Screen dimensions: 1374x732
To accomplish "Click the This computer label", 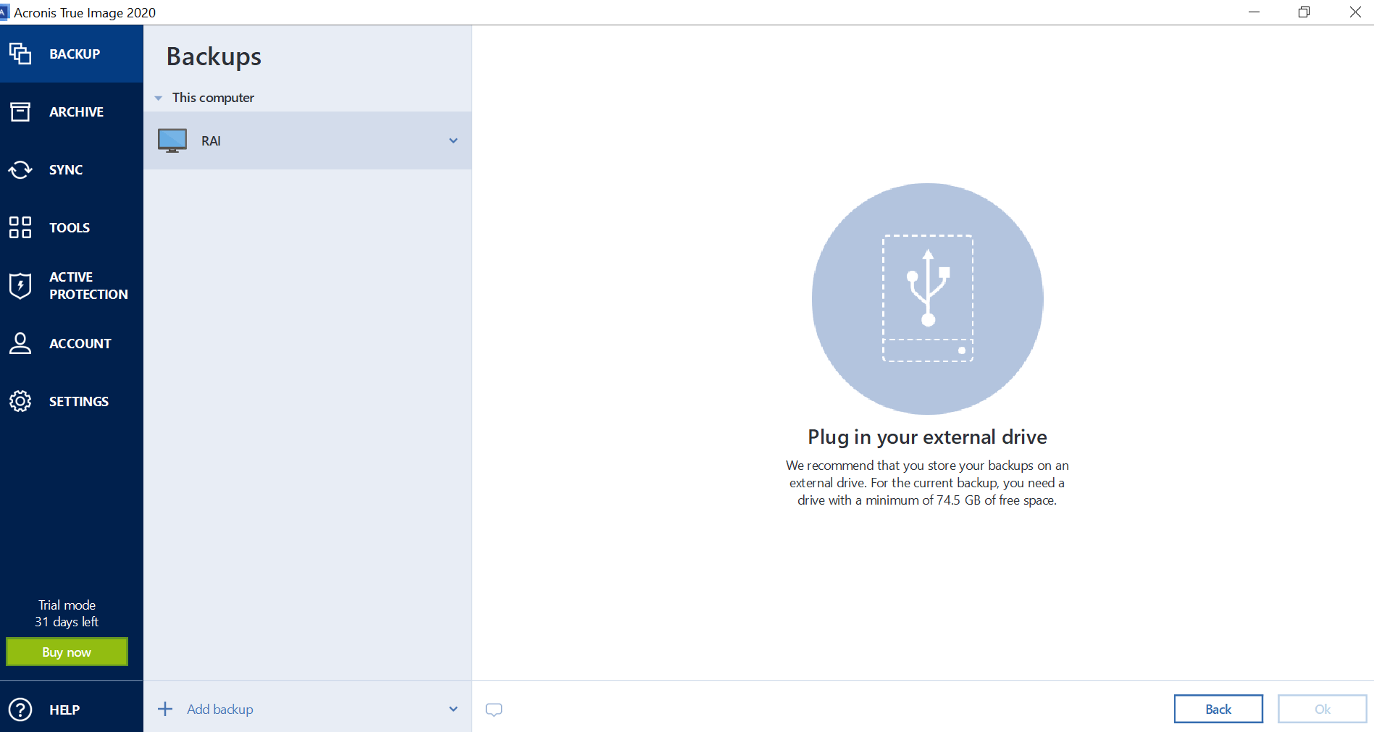I will click(213, 98).
